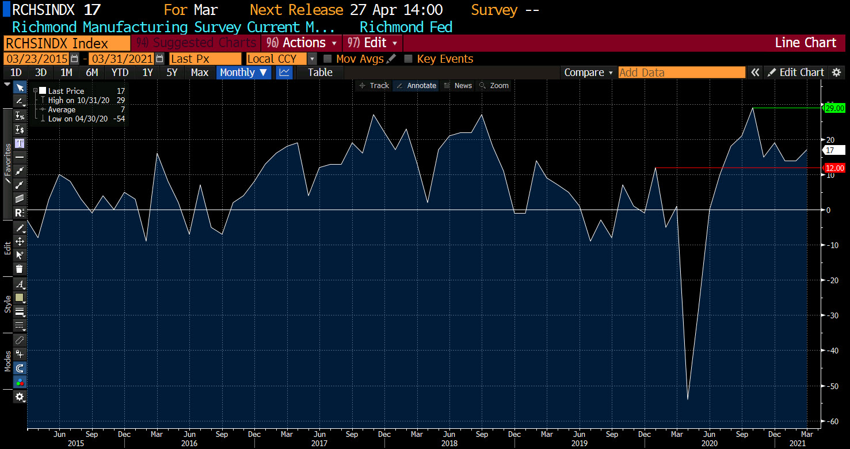
Task: Open the annotation toolbar gear settings
Action: click(20, 397)
